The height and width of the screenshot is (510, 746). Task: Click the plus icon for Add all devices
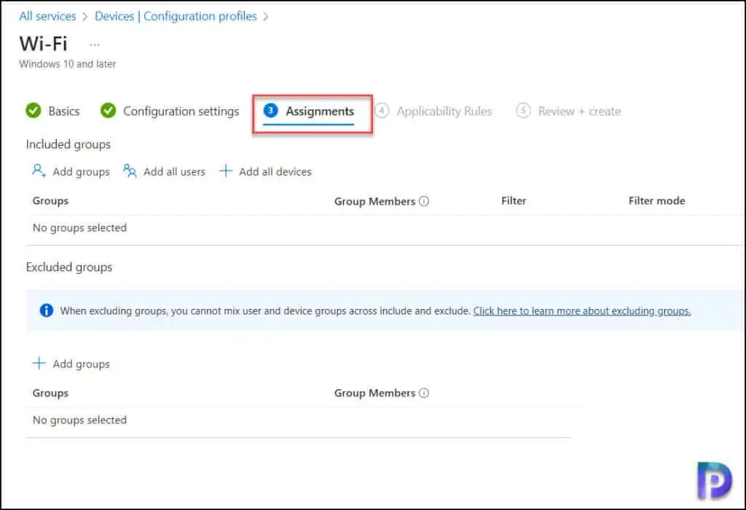[x=226, y=170]
